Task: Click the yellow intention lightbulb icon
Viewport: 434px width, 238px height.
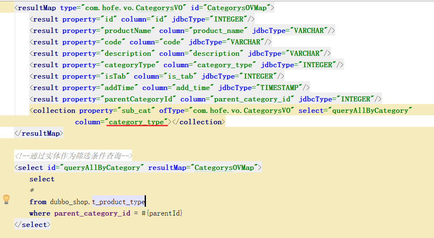Action: (x=6, y=199)
